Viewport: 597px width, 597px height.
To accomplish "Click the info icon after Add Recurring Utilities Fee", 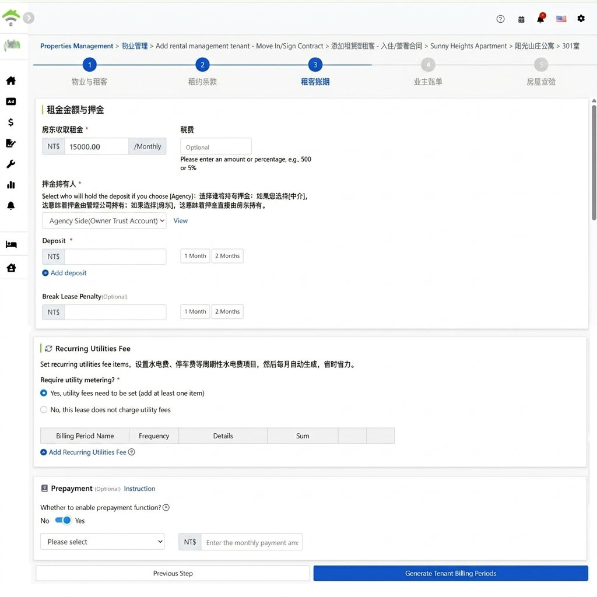I will point(131,452).
